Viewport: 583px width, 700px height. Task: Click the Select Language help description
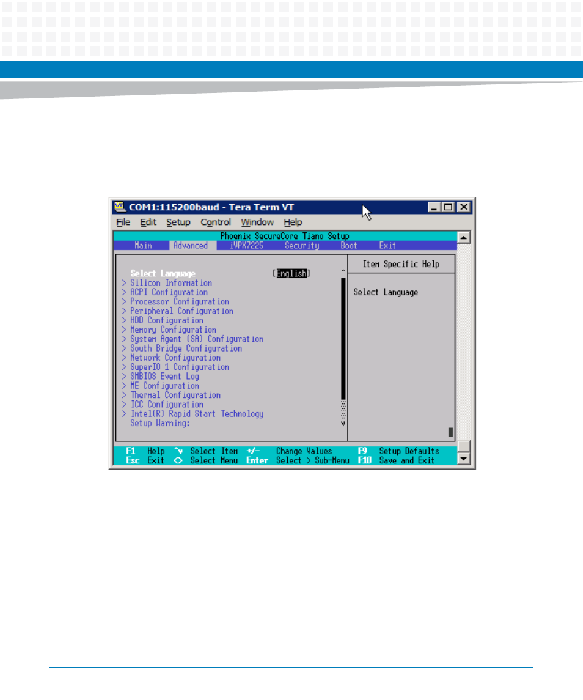coord(386,292)
